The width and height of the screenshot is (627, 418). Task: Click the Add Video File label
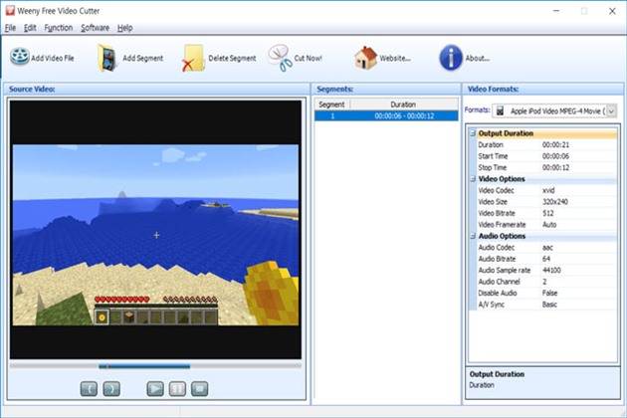click(x=53, y=58)
